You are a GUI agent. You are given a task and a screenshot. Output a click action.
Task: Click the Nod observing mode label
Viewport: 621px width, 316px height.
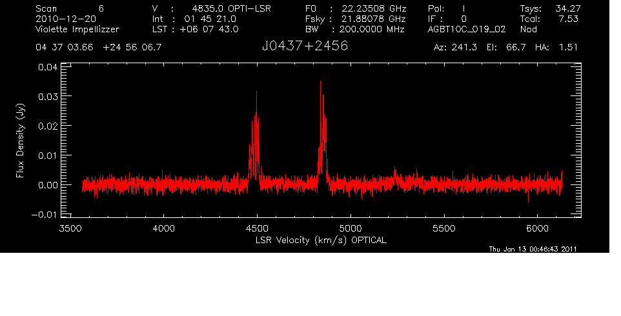[529, 29]
